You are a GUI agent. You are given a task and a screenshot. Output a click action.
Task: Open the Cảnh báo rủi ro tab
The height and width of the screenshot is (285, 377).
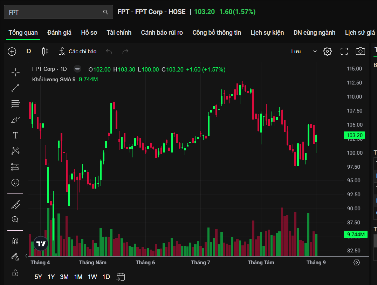click(162, 33)
